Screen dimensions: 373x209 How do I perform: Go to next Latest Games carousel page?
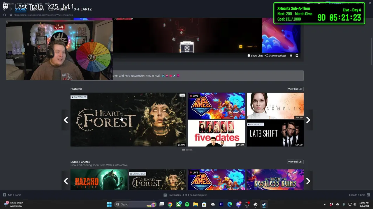(x=308, y=181)
